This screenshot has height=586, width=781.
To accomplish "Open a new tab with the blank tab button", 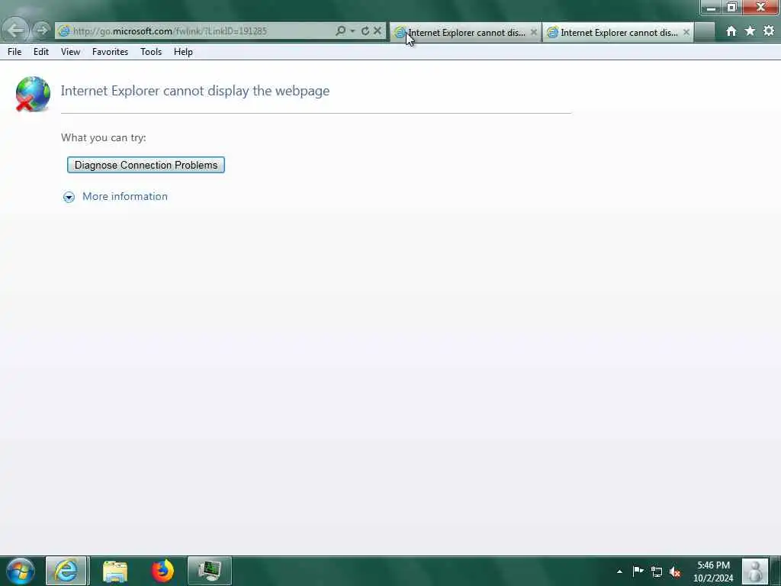I will pos(704,32).
